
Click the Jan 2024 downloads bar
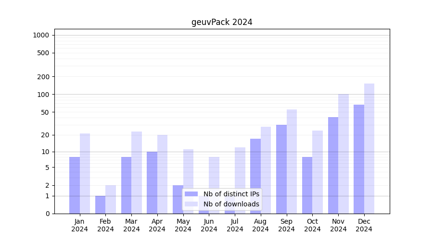(x=85, y=173)
